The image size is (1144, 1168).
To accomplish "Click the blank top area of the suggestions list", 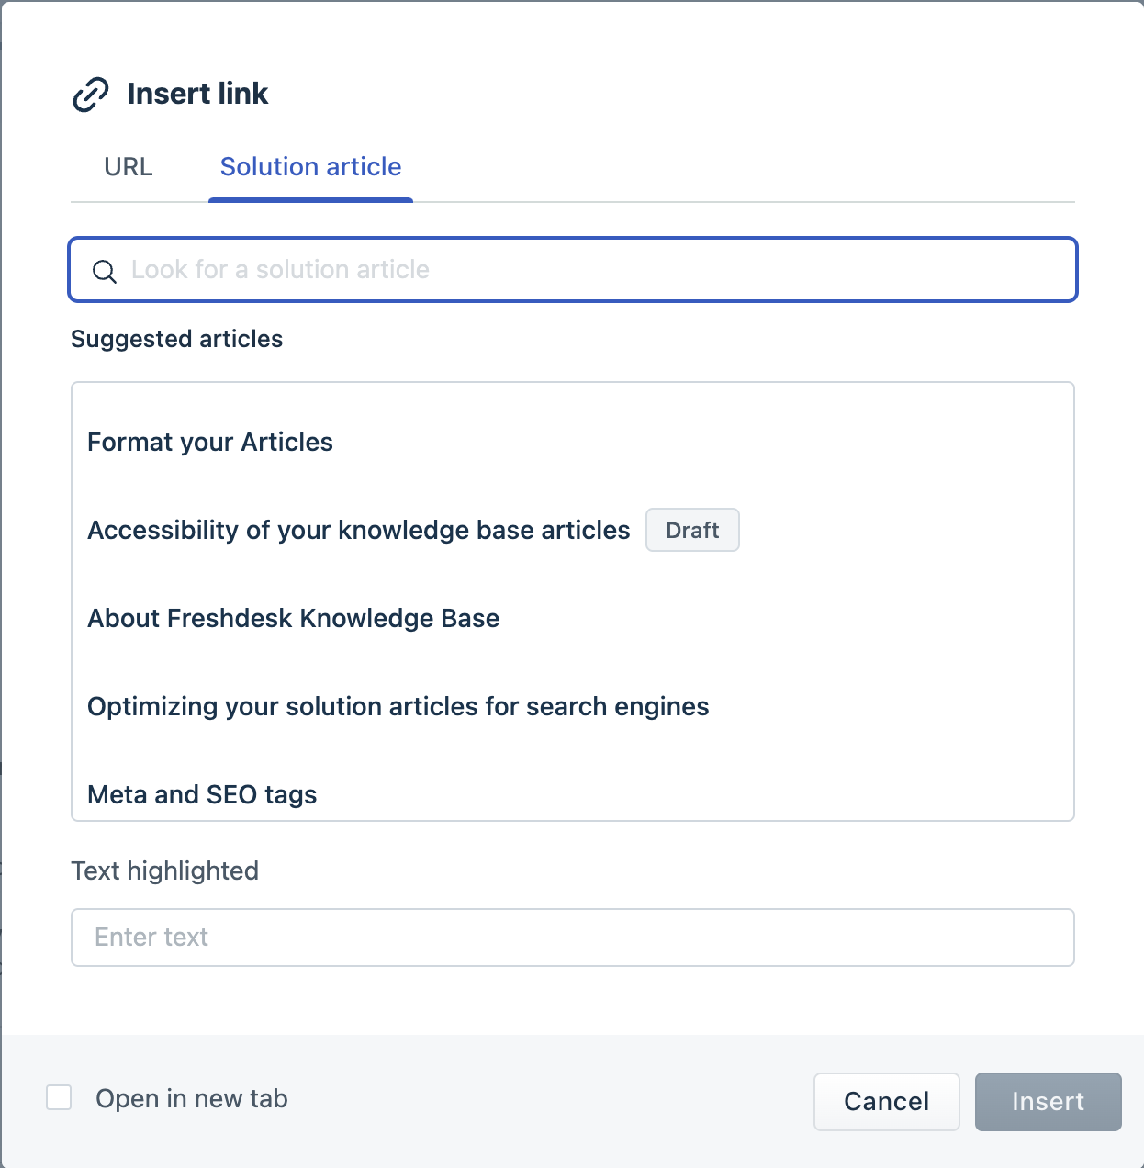I will pos(572,399).
